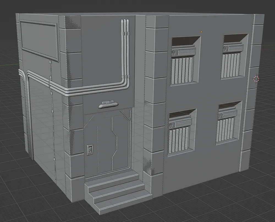Click the red-white 3D cursor crosshair

pyautogui.click(x=256, y=79)
